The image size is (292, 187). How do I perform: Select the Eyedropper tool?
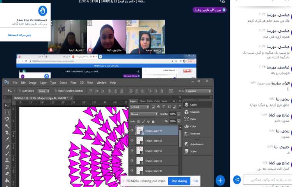click(7, 139)
